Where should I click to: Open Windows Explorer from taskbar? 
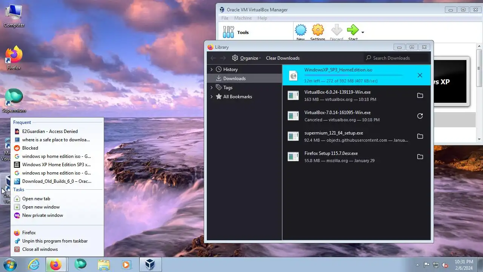[103, 264]
